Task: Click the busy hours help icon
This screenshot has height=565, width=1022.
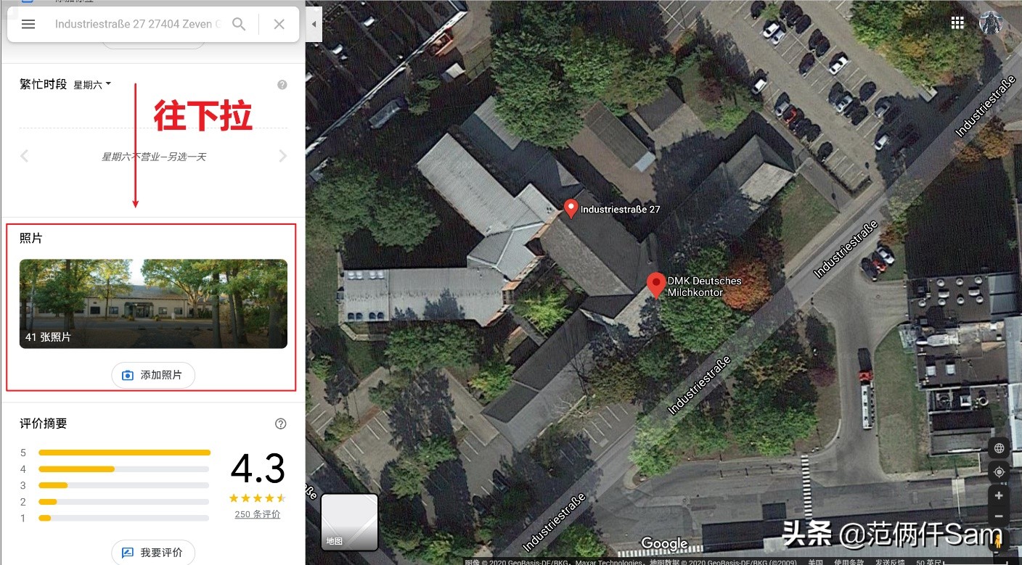Action: pyautogui.click(x=282, y=85)
